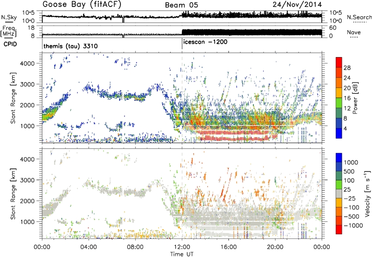Click the 'Freq. [MHz]' legend label
Viewport: 372px width, 257px height.
(x=9, y=31)
